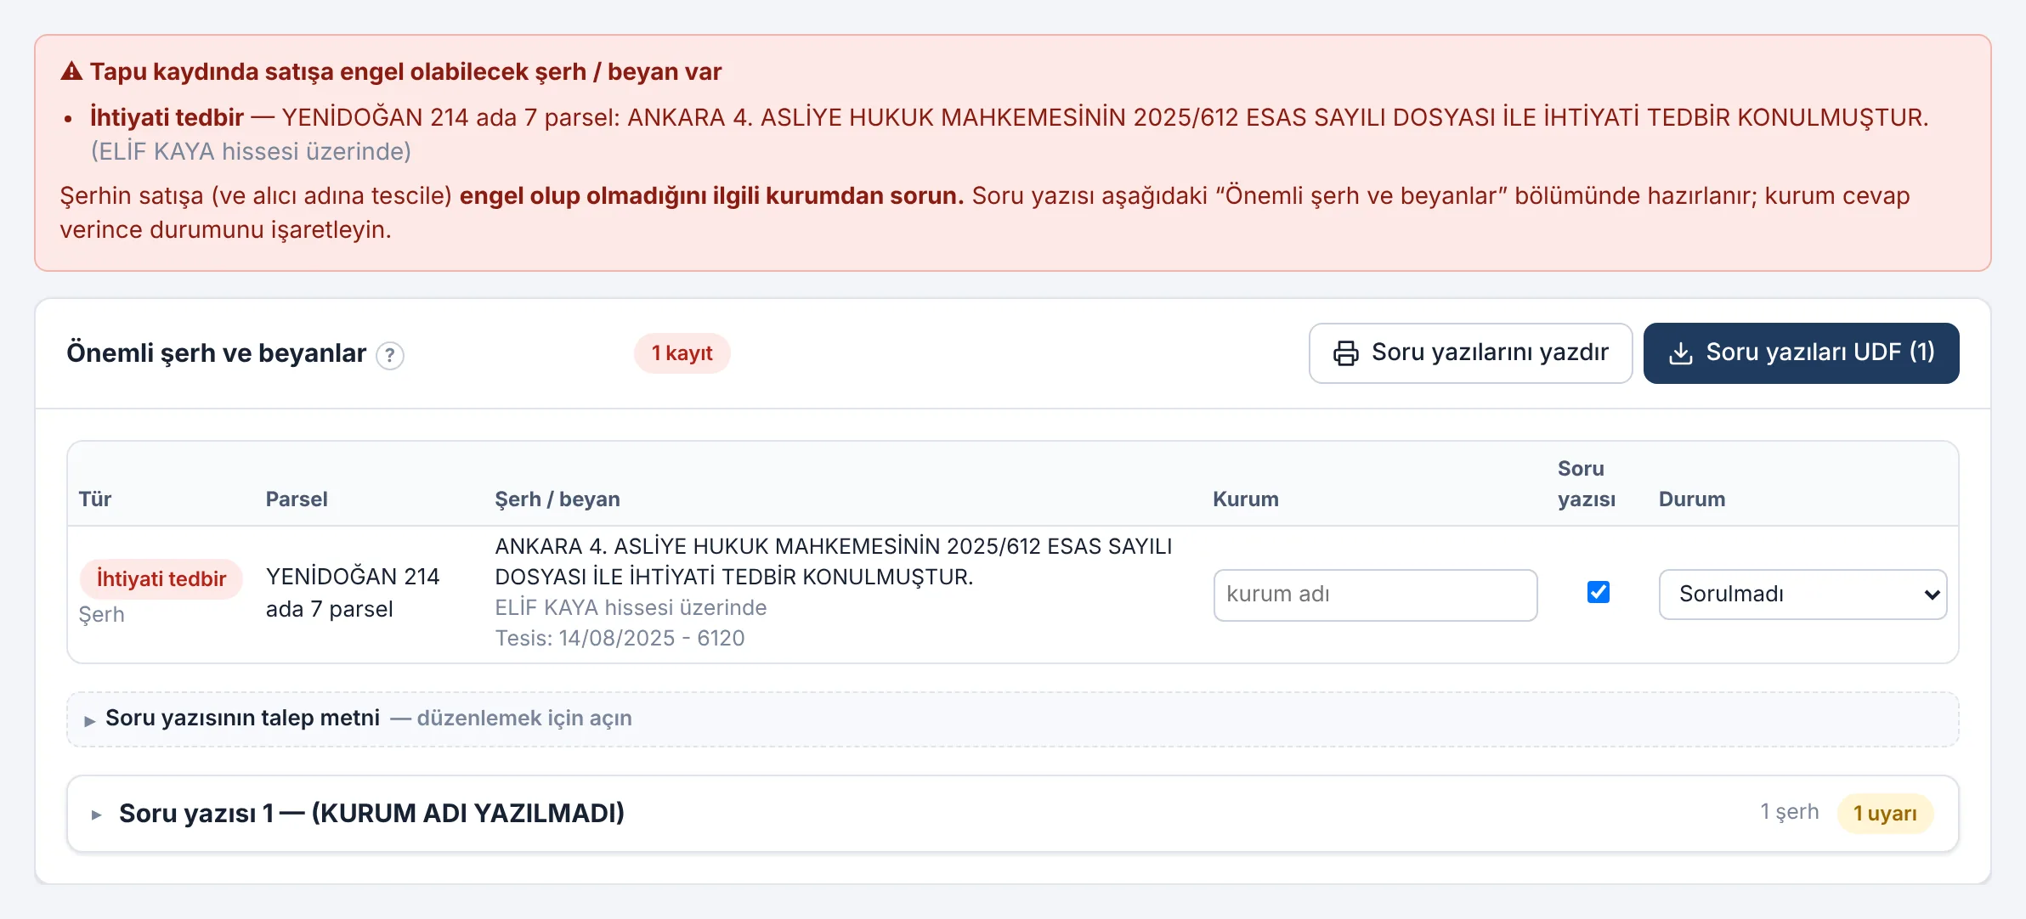The width and height of the screenshot is (2026, 919).
Task: Click the Tür column header
Action: 95,499
